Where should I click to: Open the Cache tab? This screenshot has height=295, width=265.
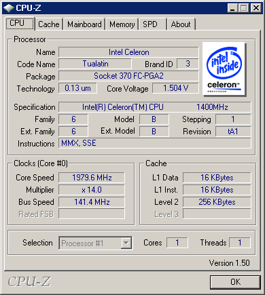coord(49,24)
